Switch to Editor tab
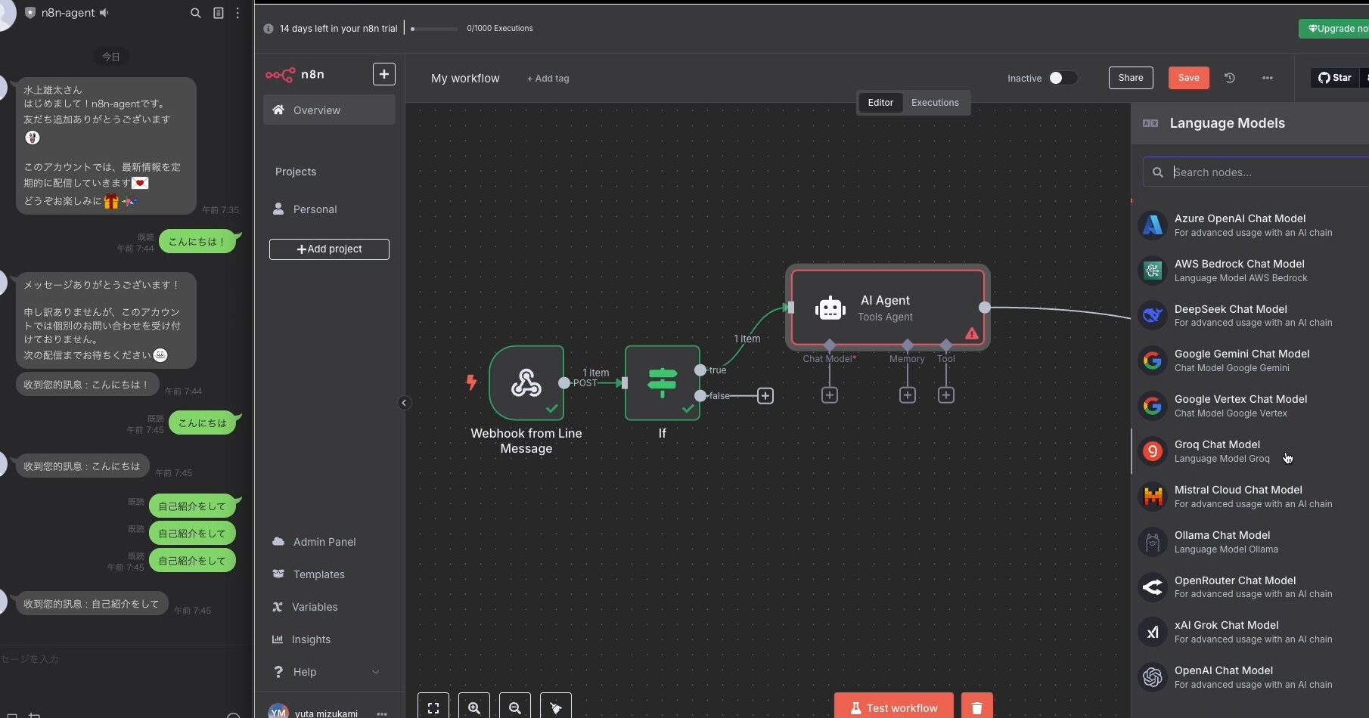 click(880, 103)
